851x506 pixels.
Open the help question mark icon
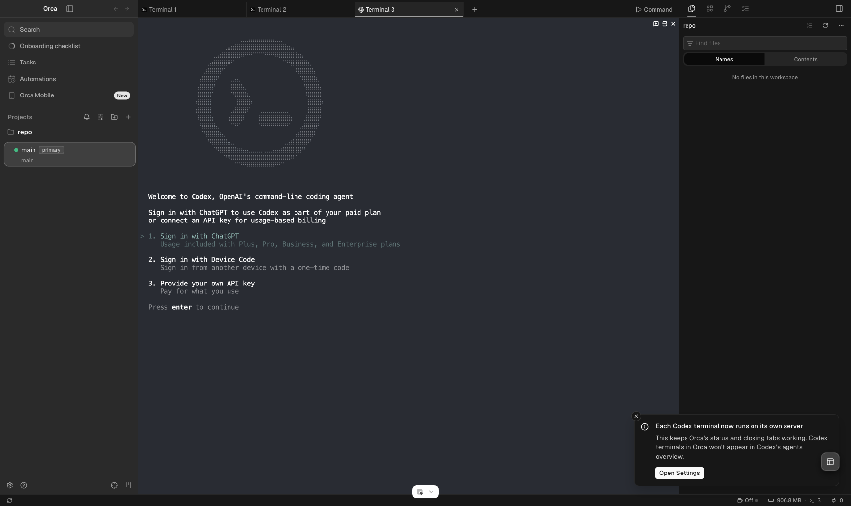[x=24, y=485]
